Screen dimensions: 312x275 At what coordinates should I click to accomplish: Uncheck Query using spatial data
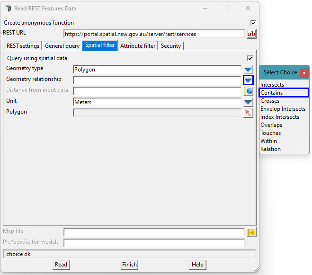[250, 58]
